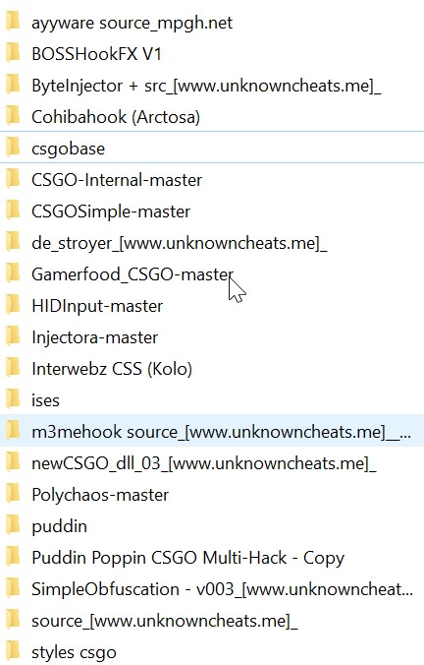Select the ByteInjector + src folder name
The width and height of the screenshot is (424, 665).
(206, 86)
